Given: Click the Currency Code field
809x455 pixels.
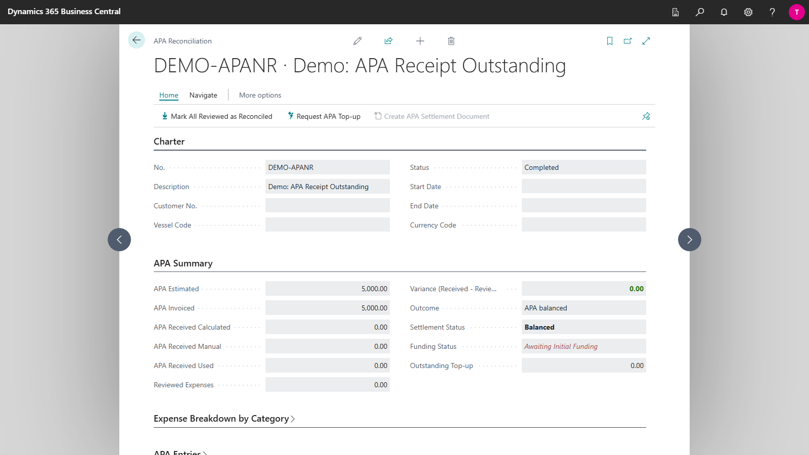Looking at the screenshot, I should (x=584, y=225).
